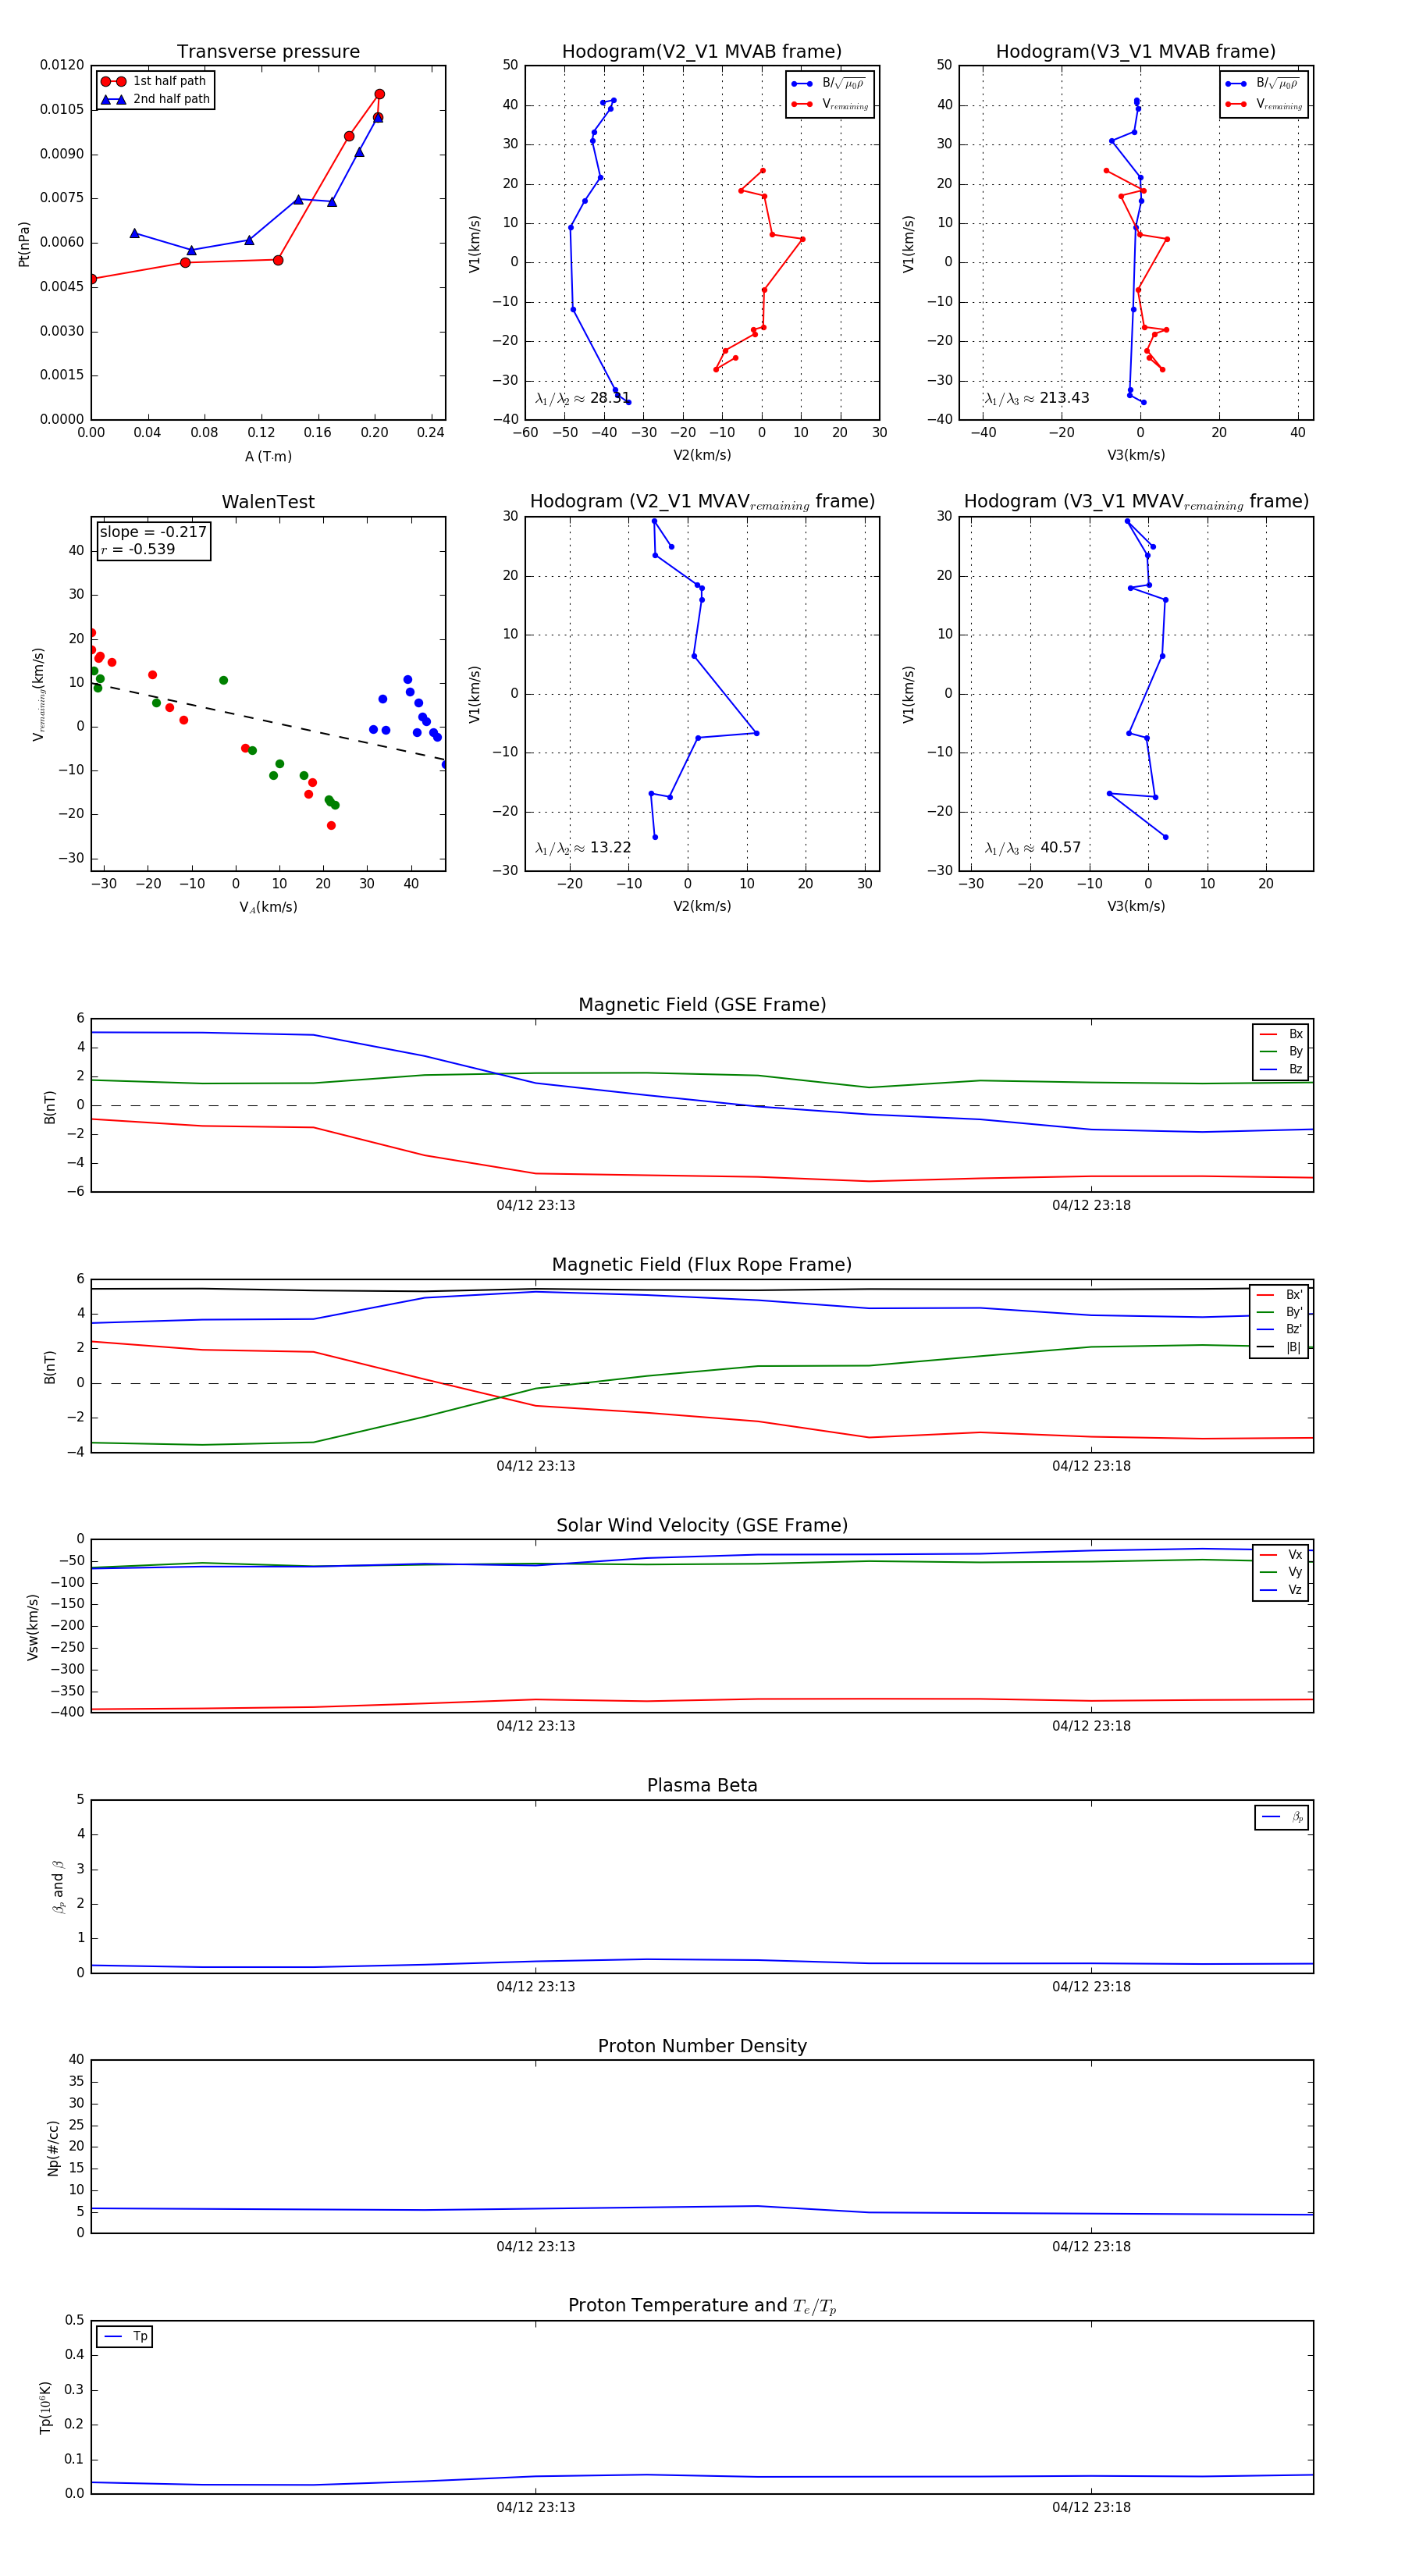Select the 'Vy' legend entry

tap(1281, 1572)
